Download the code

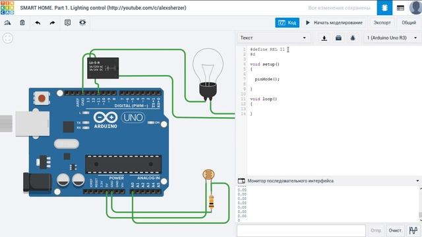click(x=324, y=38)
